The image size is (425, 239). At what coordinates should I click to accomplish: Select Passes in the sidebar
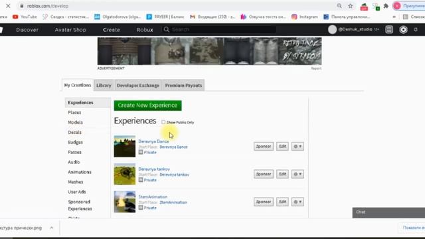click(x=74, y=152)
